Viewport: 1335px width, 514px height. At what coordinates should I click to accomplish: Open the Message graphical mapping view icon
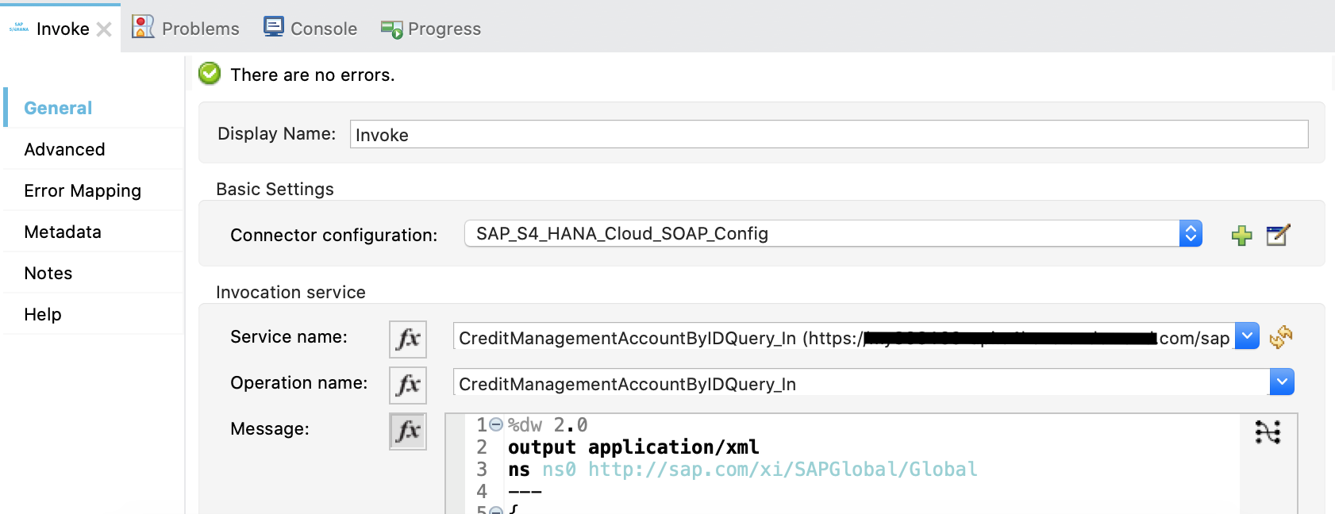pyautogui.click(x=1268, y=432)
